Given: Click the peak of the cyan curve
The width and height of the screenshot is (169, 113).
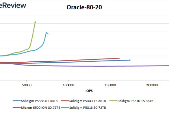Looking at the screenshot, I should 47,32.
